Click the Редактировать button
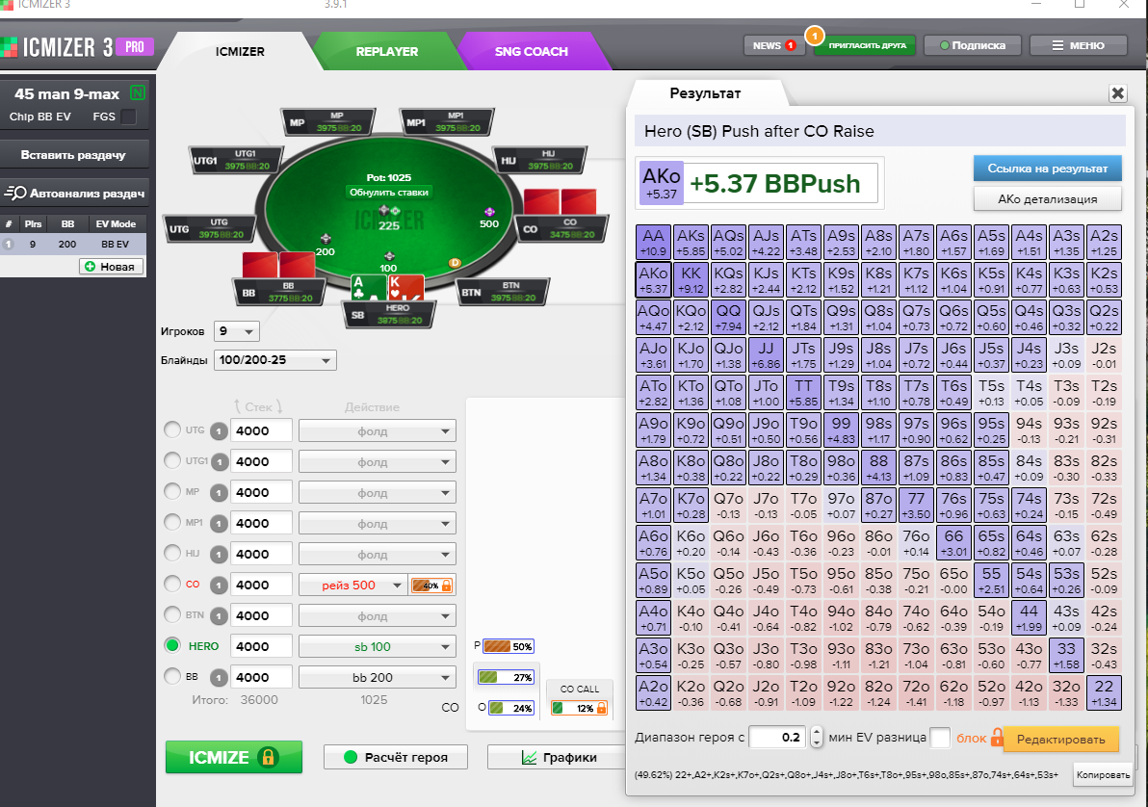This screenshot has width=1148, height=807. 1060,739
